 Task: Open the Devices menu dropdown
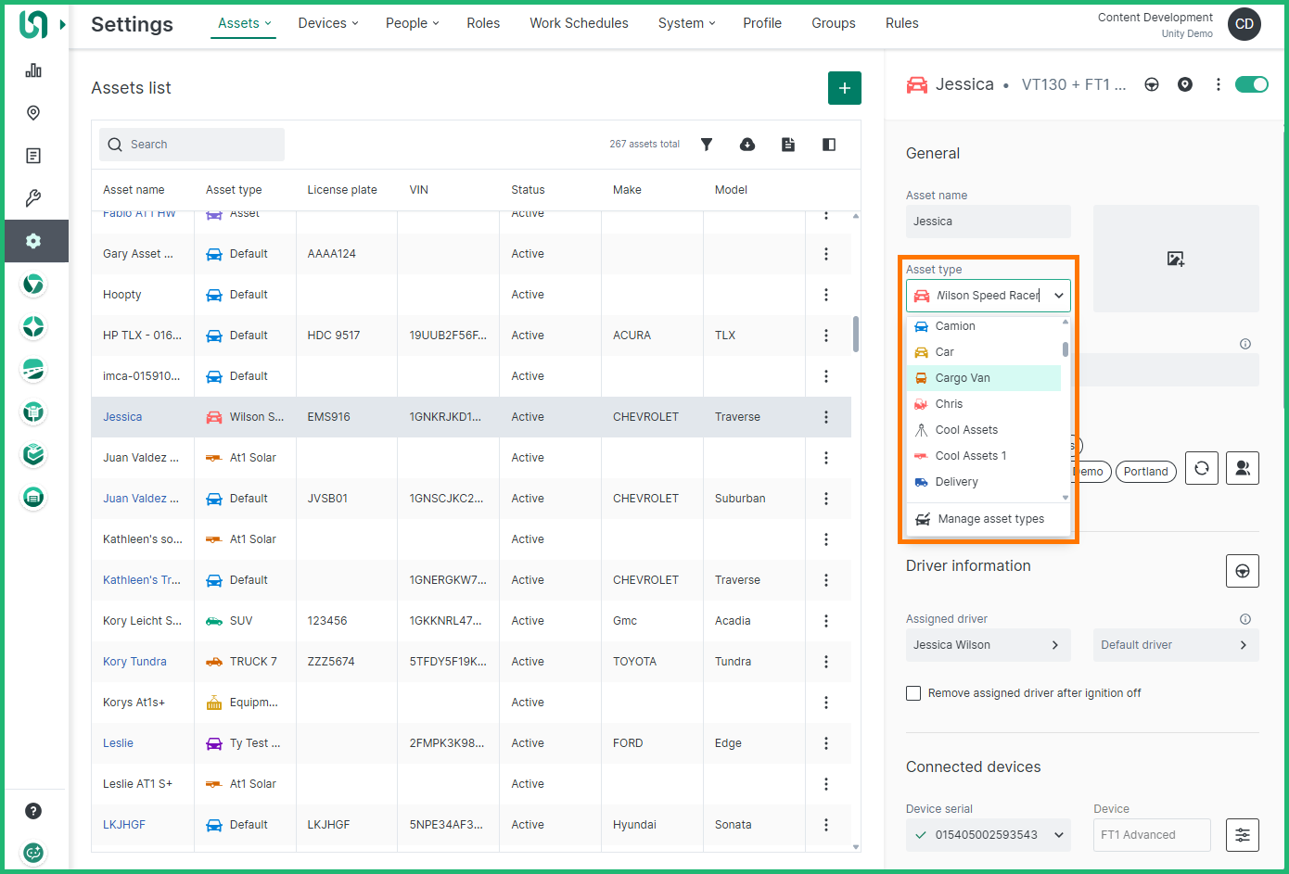[327, 23]
